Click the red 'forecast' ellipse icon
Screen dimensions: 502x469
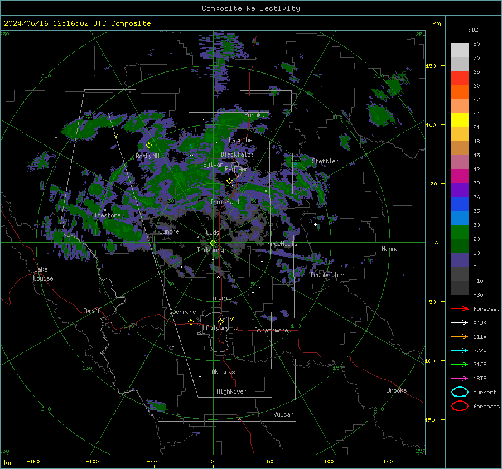click(460, 406)
